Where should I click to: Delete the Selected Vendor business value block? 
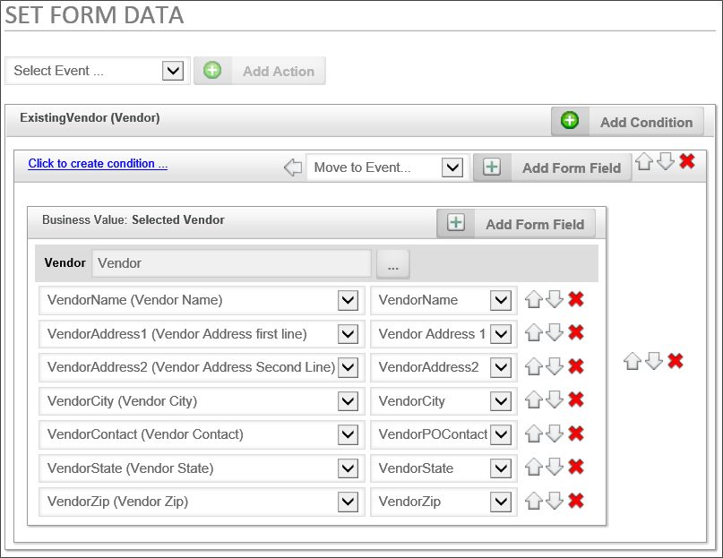(676, 360)
